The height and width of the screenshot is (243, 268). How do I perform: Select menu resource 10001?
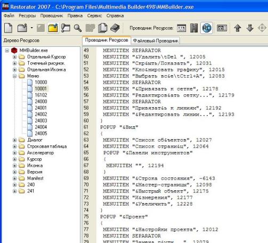(x=41, y=88)
